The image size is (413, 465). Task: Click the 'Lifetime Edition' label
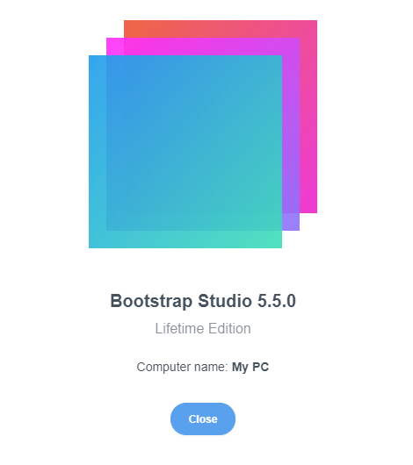[x=203, y=328]
